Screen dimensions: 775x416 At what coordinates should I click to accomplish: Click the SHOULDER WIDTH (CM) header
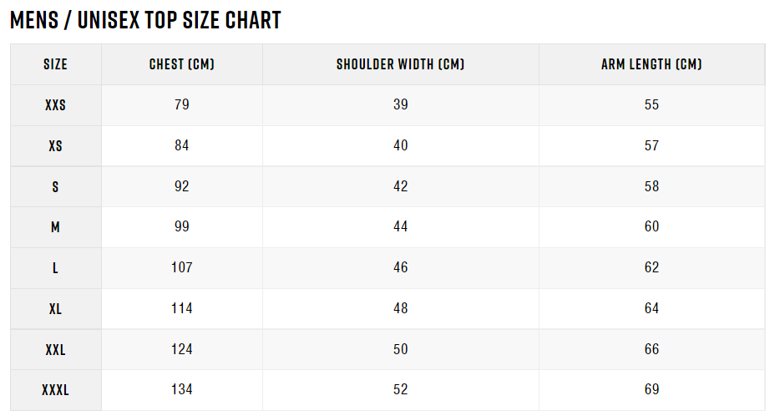(400, 64)
